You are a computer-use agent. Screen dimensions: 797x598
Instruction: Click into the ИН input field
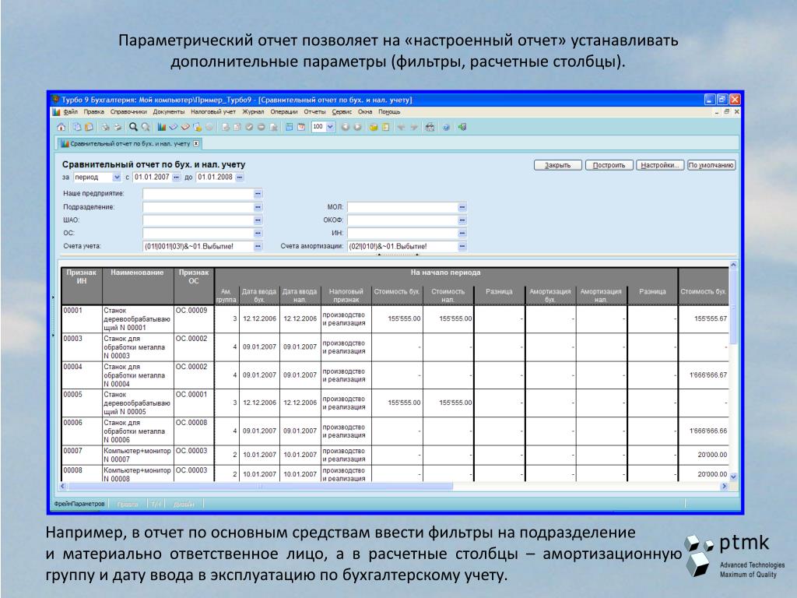click(x=402, y=233)
